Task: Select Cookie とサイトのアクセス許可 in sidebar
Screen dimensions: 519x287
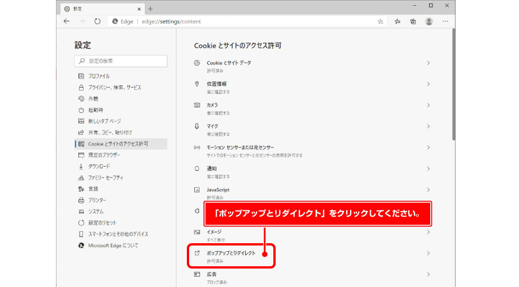Action: [121, 144]
